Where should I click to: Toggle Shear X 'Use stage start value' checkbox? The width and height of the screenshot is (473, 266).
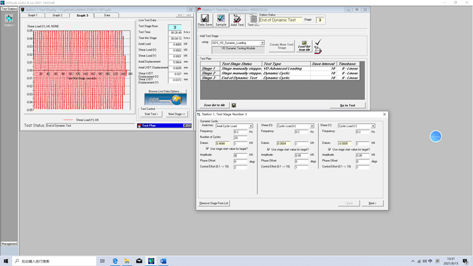(x=268, y=149)
